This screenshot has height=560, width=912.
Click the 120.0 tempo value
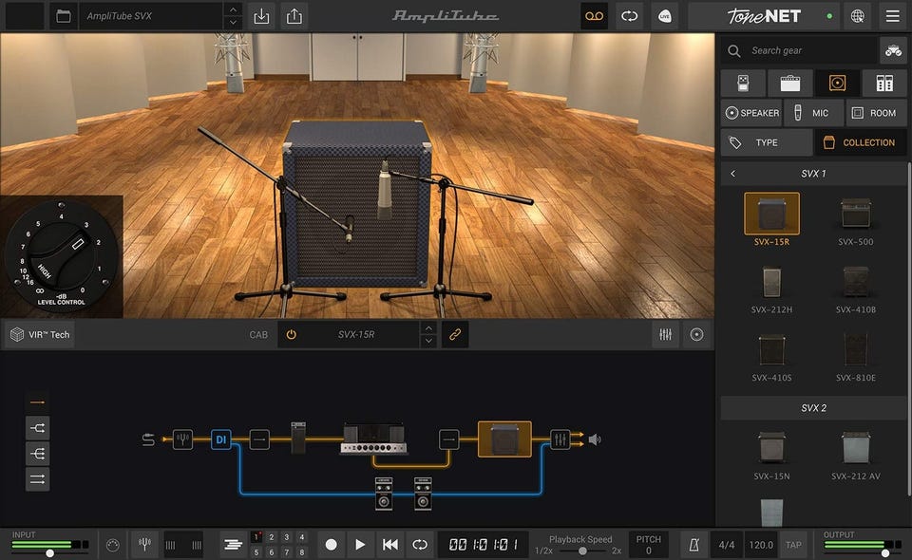761,545
